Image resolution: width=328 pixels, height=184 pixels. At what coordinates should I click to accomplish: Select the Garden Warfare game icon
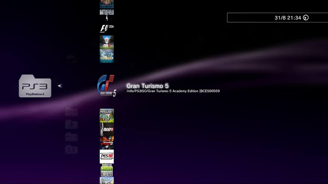coord(107,170)
